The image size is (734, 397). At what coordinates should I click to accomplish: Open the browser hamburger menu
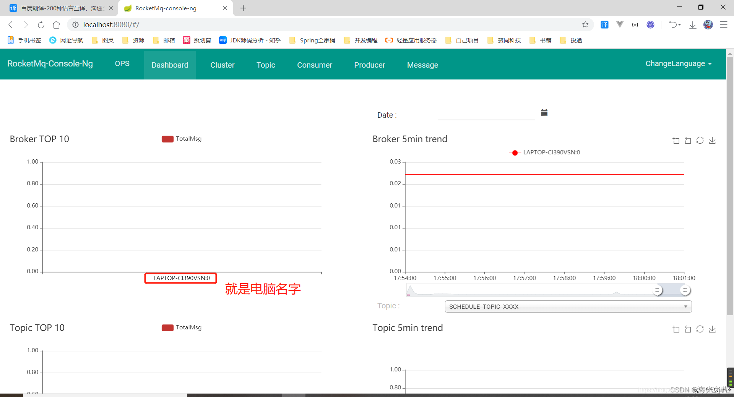pos(723,25)
